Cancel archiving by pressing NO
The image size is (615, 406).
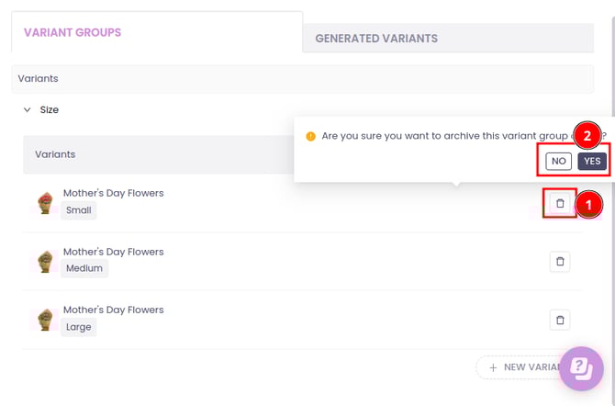(x=558, y=161)
